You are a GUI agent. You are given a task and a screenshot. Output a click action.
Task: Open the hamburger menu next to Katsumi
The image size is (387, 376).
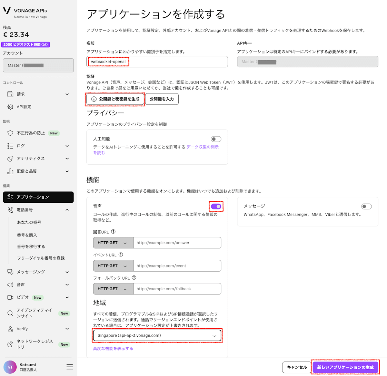coord(70,367)
